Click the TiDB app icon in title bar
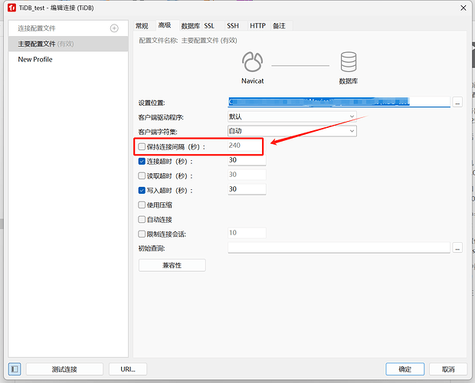 [x=11, y=8]
